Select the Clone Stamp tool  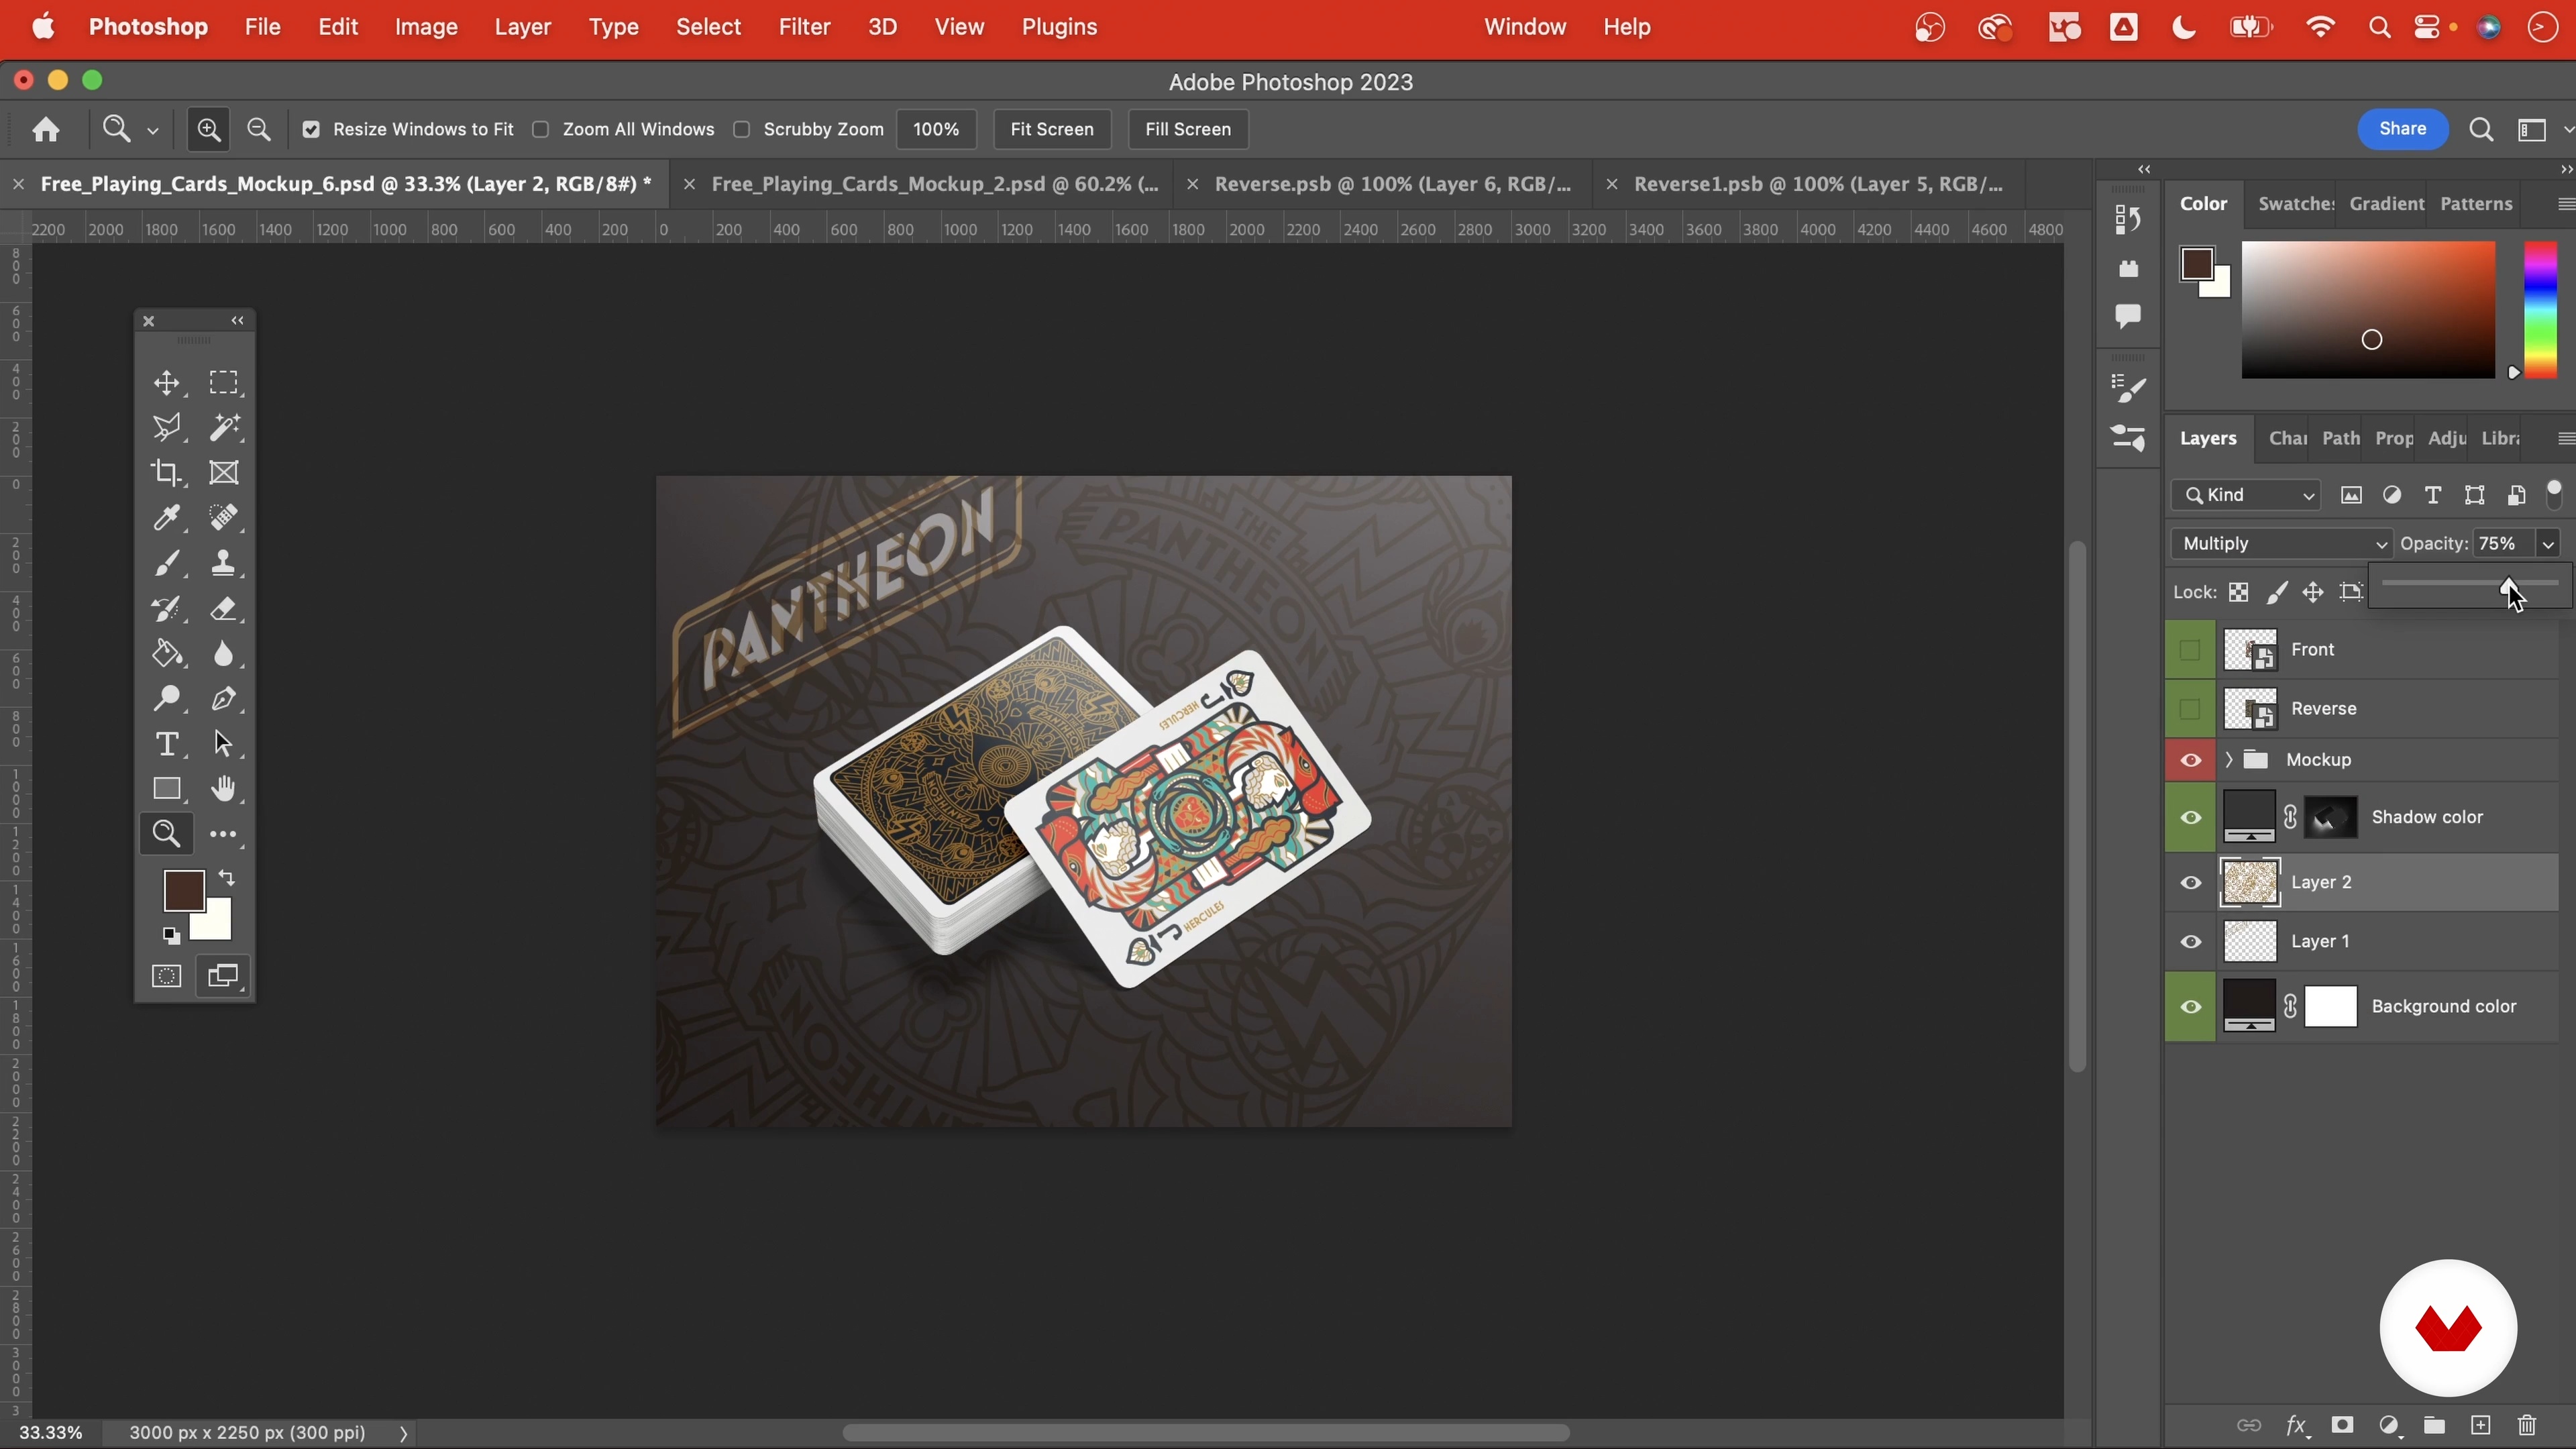224,564
